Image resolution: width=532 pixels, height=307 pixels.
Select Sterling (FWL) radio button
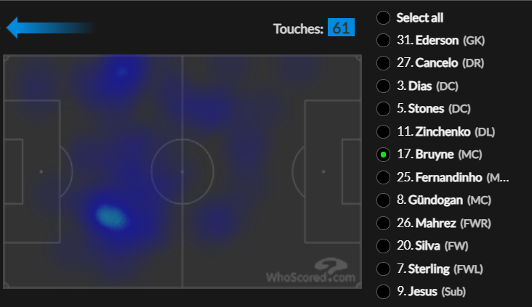tap(383, 269)
